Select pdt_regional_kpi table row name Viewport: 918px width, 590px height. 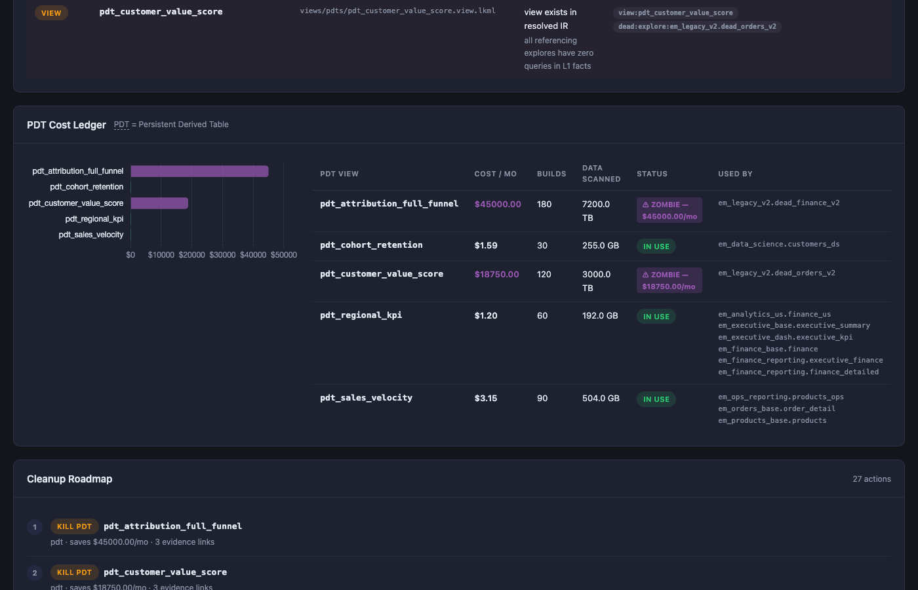(x=361, y=315)
